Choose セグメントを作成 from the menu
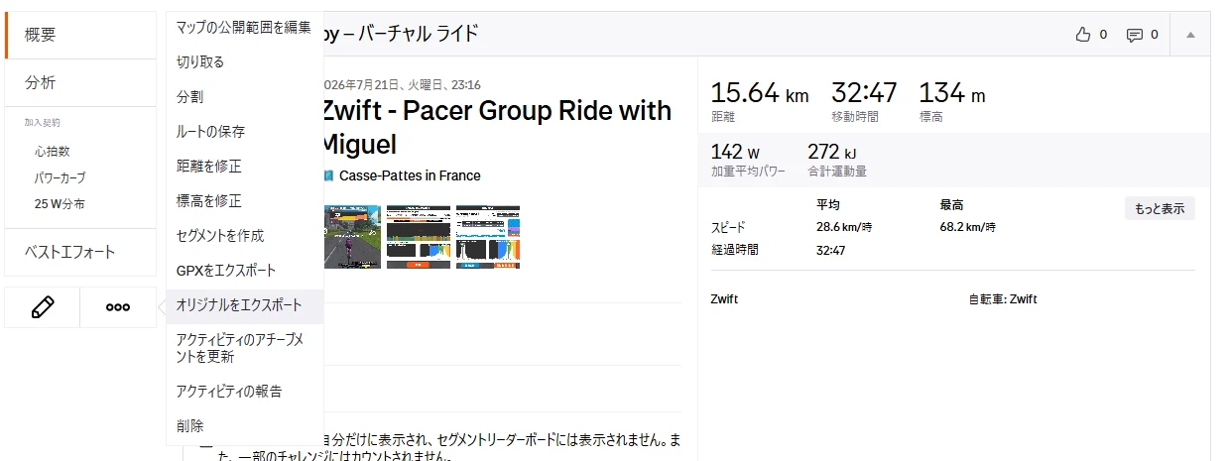The width and height of the screenshot is (1230, 461). point(244,235)
